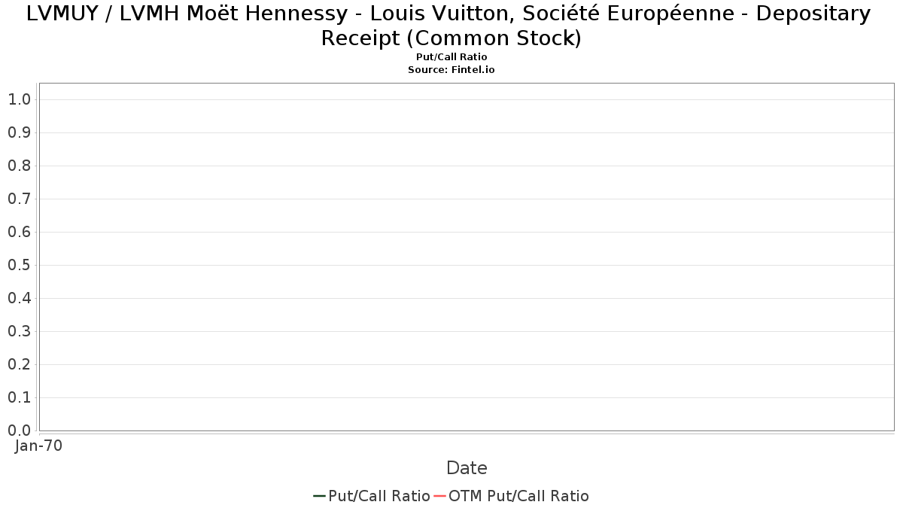The width and height of the screenshot is (903, 508).
Task: Click the Date axis title
Action: [x=467, y=468]
